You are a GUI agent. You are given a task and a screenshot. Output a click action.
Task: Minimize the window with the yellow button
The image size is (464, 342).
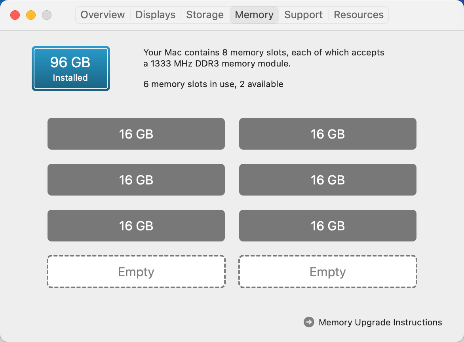pos(31,15)
